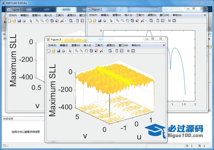Activate Zoom In tool in Figure 3
Viewport: 214px width, 150px height.
click(x=77, y=51)
